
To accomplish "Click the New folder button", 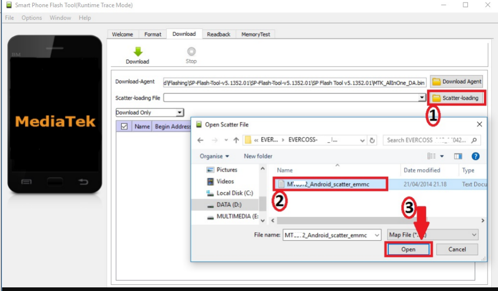I will point(258,156).
